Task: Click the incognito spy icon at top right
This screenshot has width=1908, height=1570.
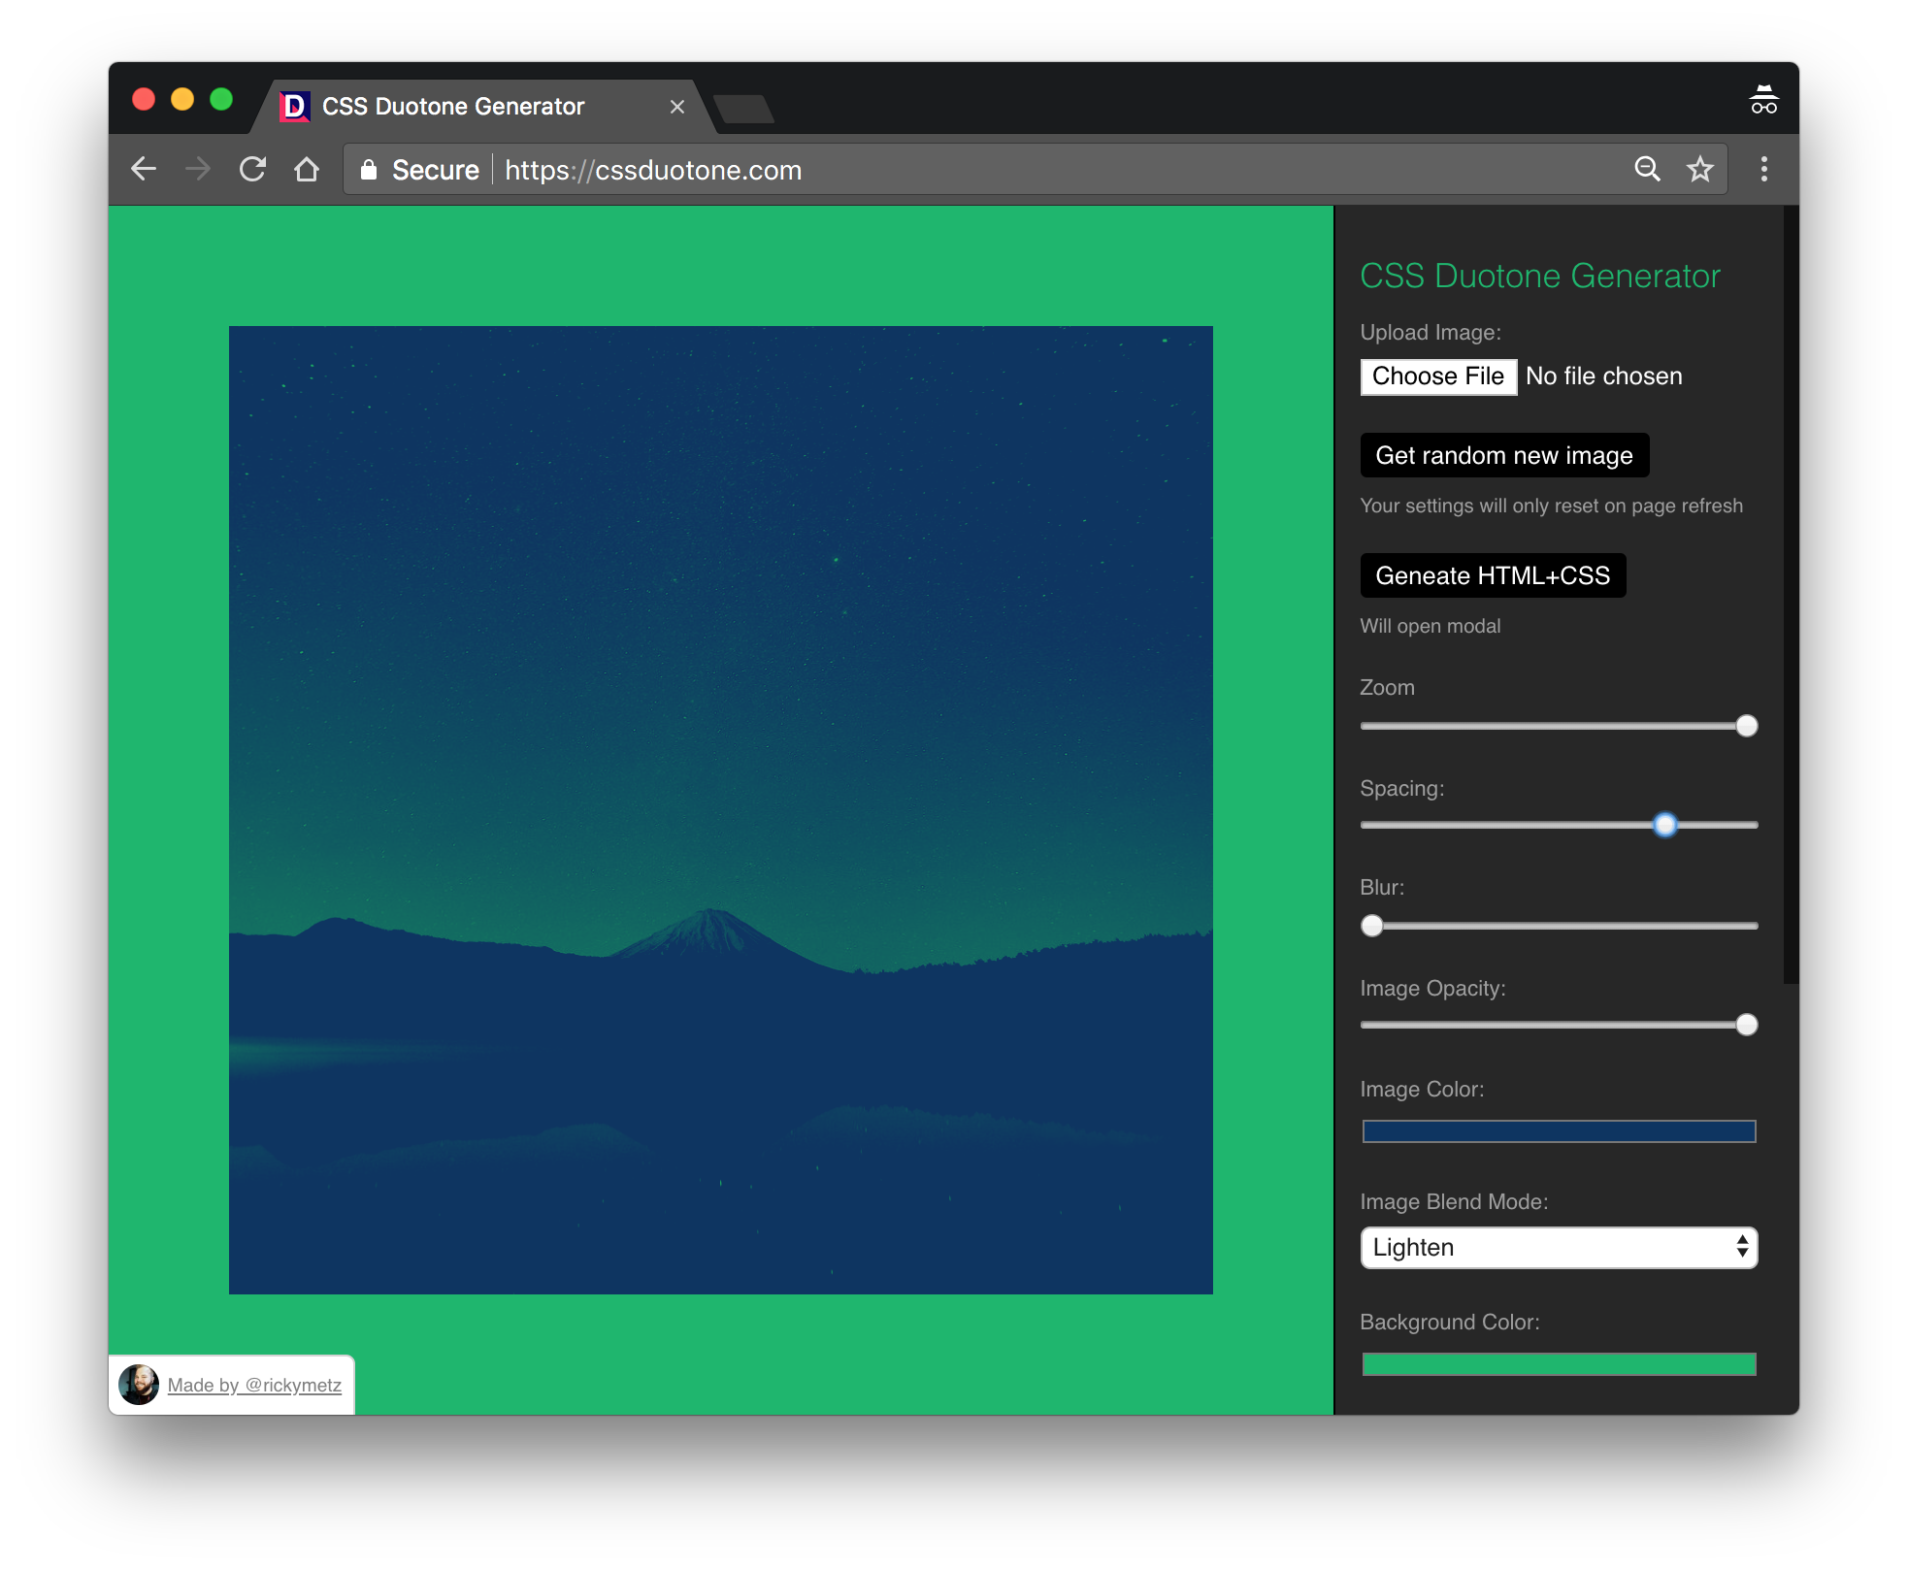Action: [x=1764, y=98]
